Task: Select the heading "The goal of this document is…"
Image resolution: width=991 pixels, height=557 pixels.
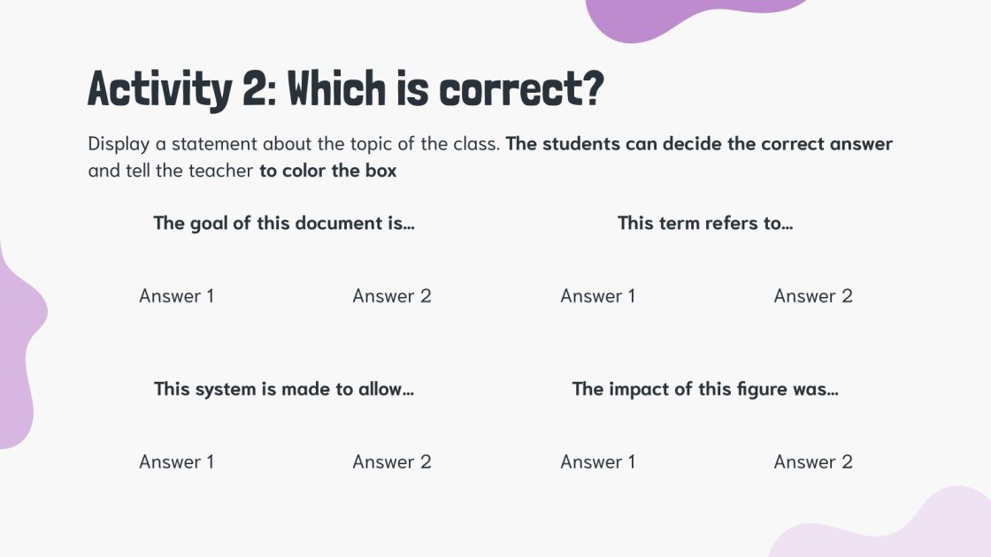Action: click(x=284, y=223)
